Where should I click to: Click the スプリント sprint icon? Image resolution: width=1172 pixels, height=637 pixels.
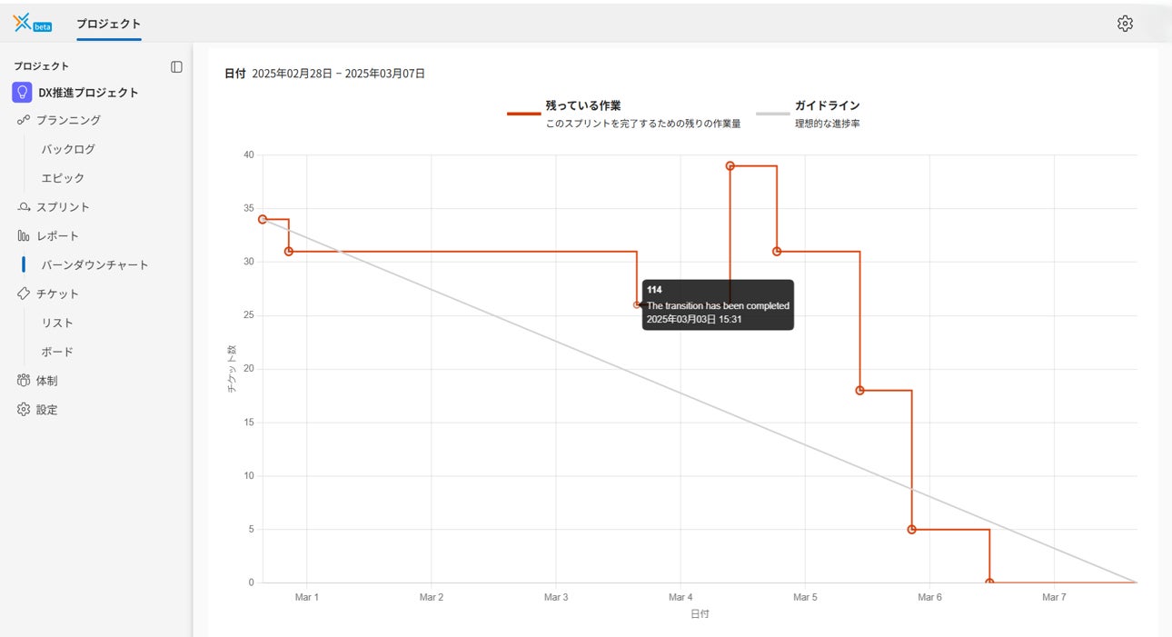click(24, 207)
